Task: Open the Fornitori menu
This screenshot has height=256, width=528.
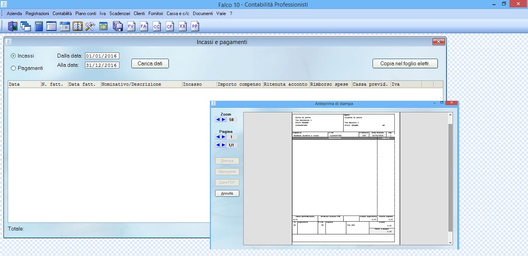Action: pos(156,14)
